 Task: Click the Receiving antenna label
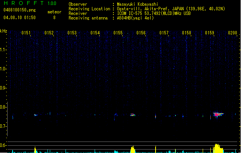point(88,18)
